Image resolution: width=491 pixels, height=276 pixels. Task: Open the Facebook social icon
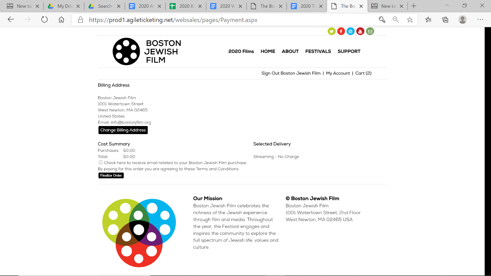pyautogui.click(x=341, y=31)
